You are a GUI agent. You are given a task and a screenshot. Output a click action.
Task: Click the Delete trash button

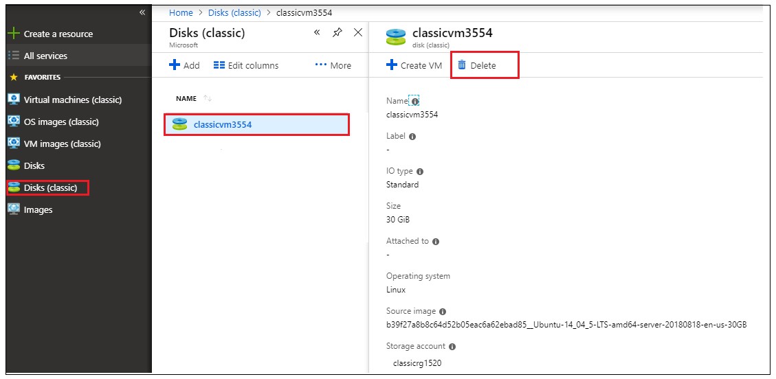tap(476, 65)
